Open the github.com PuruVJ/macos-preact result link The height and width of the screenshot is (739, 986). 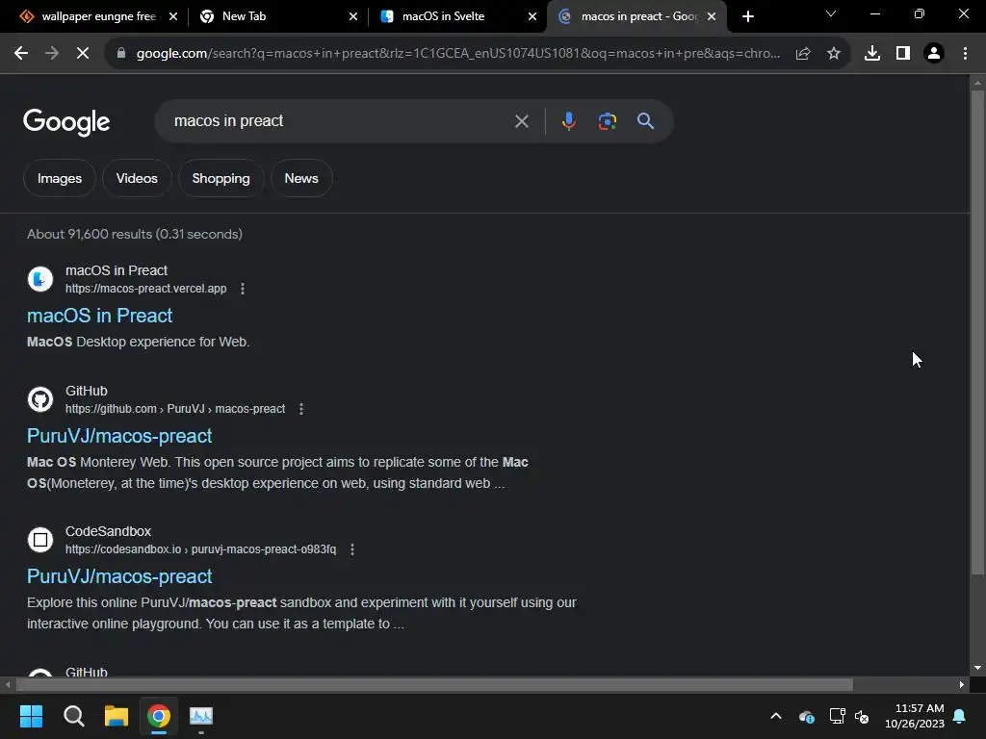coord(119,436)
